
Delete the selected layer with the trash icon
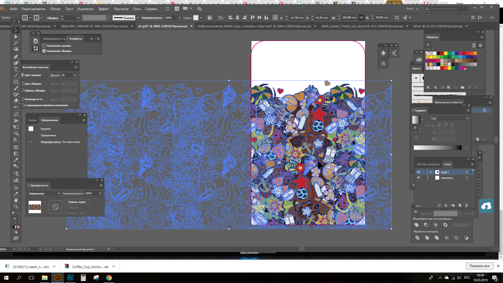click(x=466, y=205)
